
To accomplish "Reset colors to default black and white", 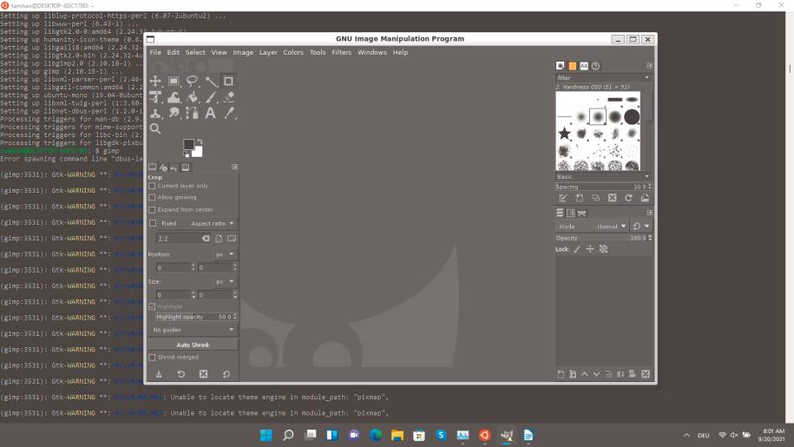I will point(186,154).
